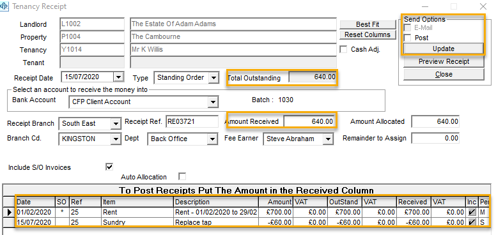
Task: Click the Amount Allocated field
Action: [435, 121]
